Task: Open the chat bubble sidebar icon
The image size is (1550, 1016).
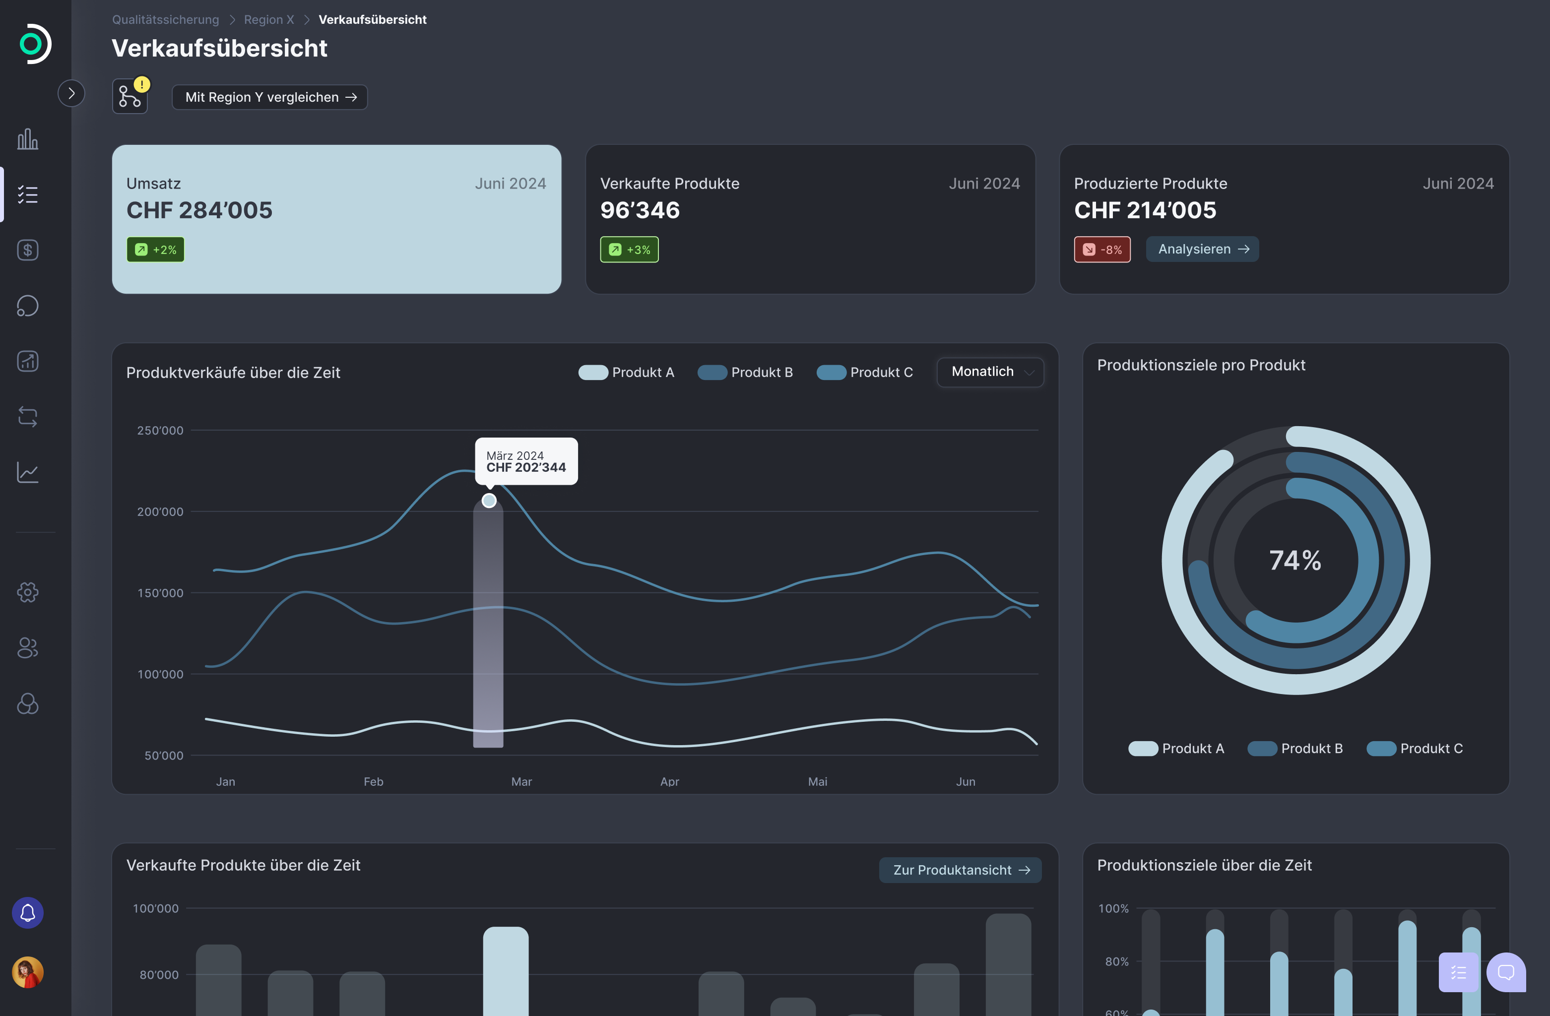Action: pos(27,306)
